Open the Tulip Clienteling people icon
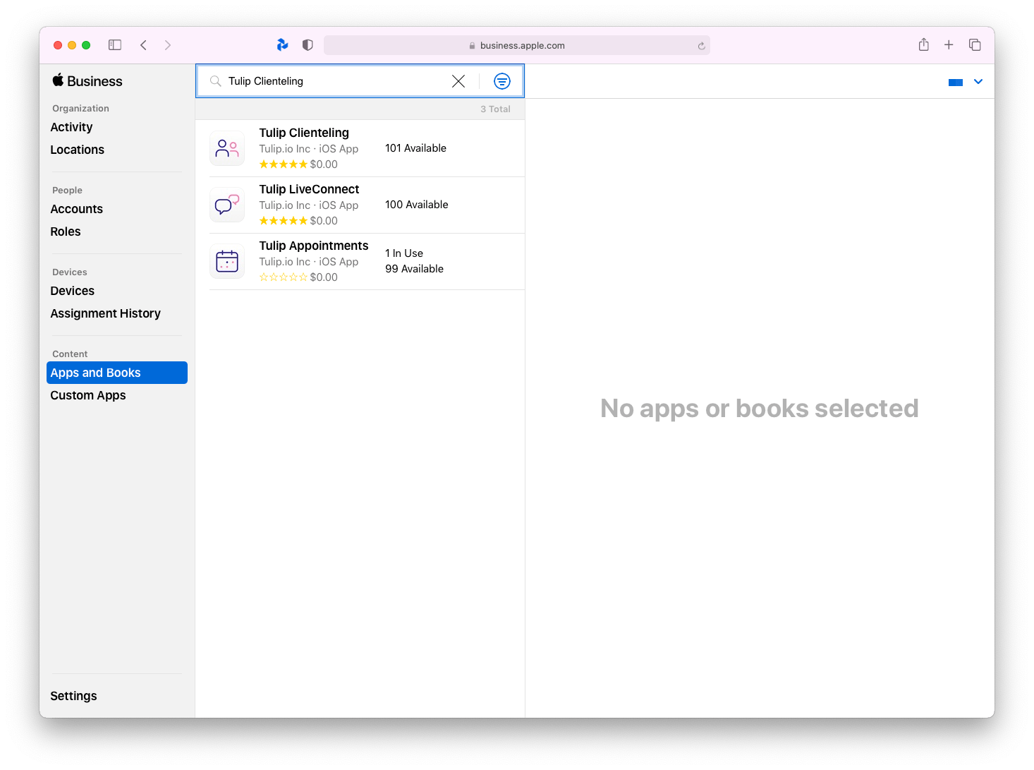The image size is (1034, 770). click(x=227, y=148)
